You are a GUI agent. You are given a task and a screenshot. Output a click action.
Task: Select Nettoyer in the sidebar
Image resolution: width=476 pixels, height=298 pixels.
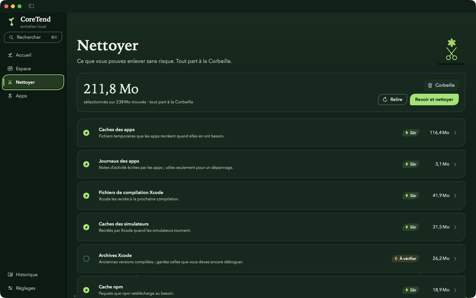pyautogui.click(x=33, y=82)
